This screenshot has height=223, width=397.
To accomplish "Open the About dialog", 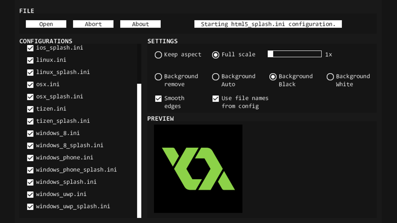I will point(140,24).
